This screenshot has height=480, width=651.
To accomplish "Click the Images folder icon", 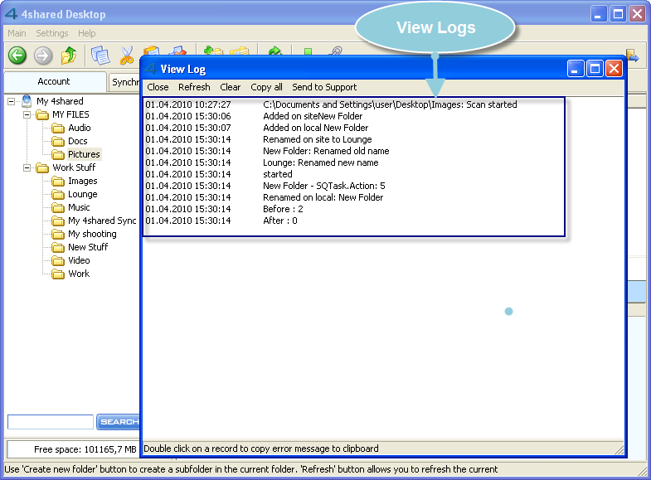I will coord(58,181).
